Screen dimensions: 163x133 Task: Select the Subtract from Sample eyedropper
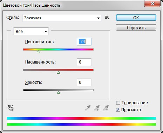pyautogui.click(x=106, y=108)
